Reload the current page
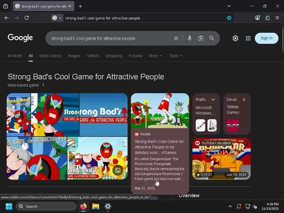The height and width of the screenshot is (213, 284). 27,18
